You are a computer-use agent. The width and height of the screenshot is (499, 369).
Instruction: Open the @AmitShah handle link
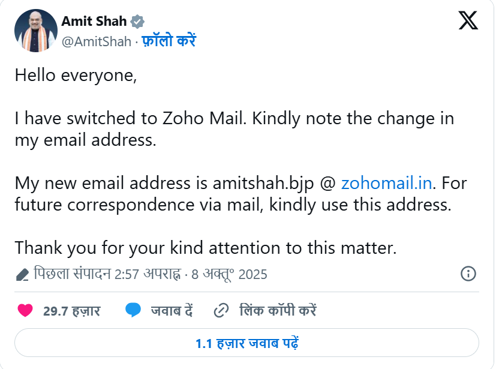click(x=97, y=41)
